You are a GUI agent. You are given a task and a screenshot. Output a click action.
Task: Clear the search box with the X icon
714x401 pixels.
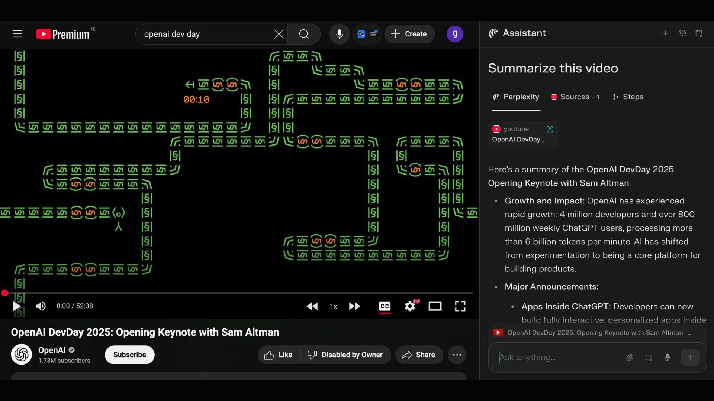[279, 34]
